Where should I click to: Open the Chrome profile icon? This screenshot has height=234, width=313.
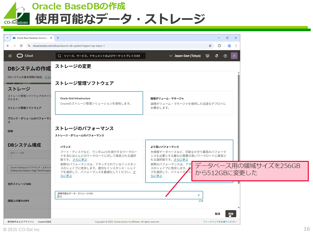point(229,46)
